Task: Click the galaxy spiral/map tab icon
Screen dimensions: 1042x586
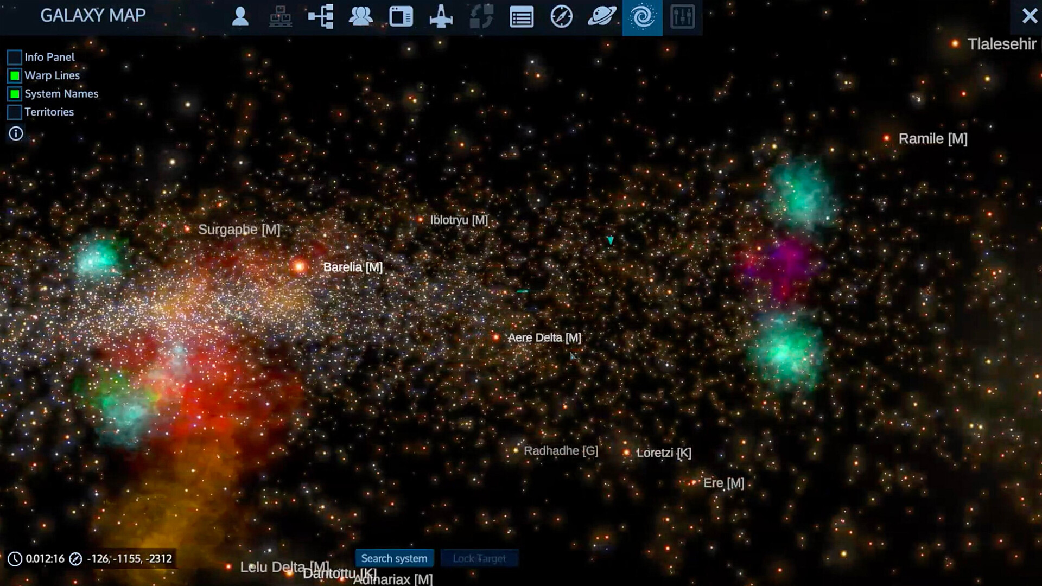Action: coord(642,16)
